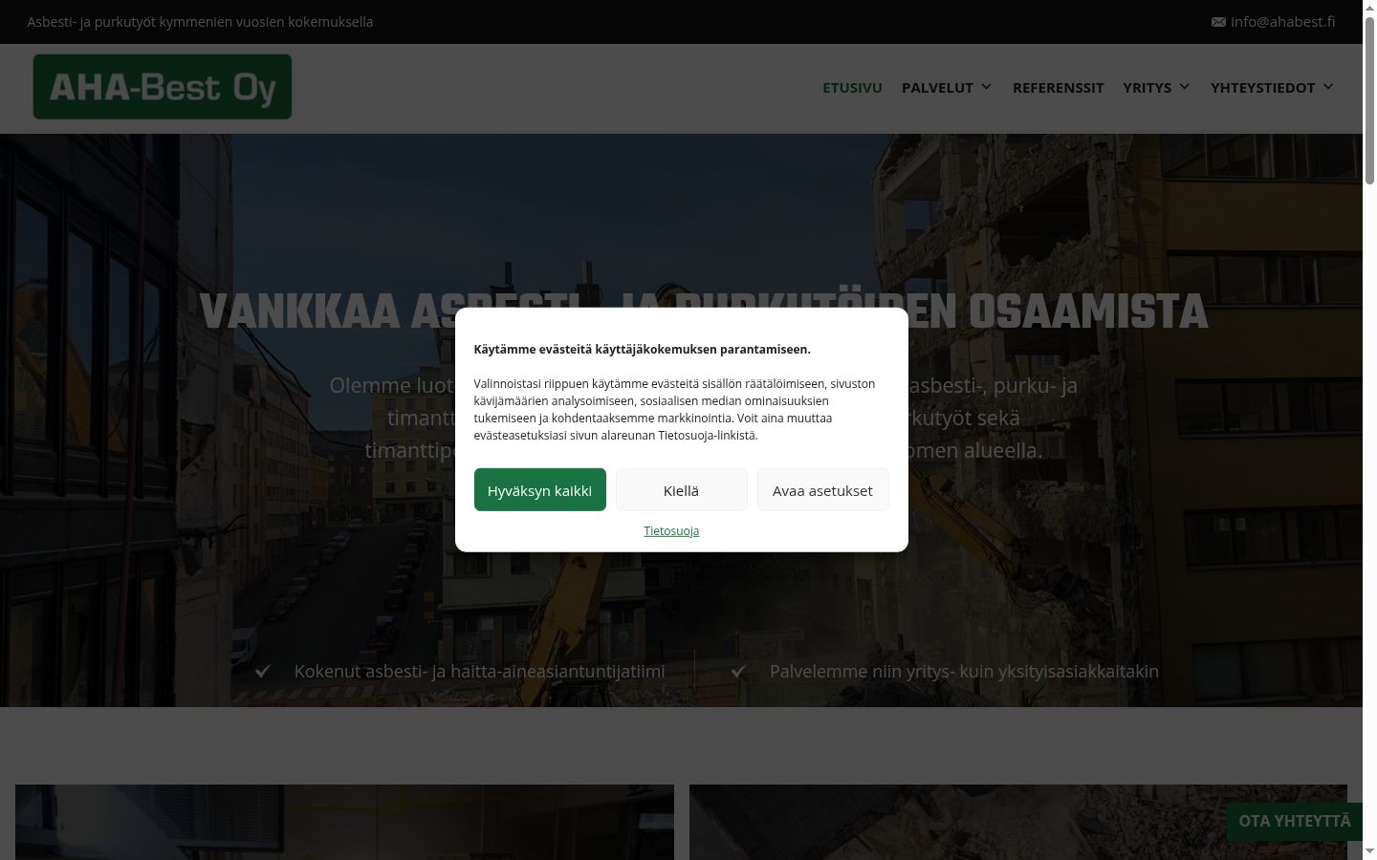The image size is (1377, 860).
Task: Click the left service card image
Action: (344, 822)
